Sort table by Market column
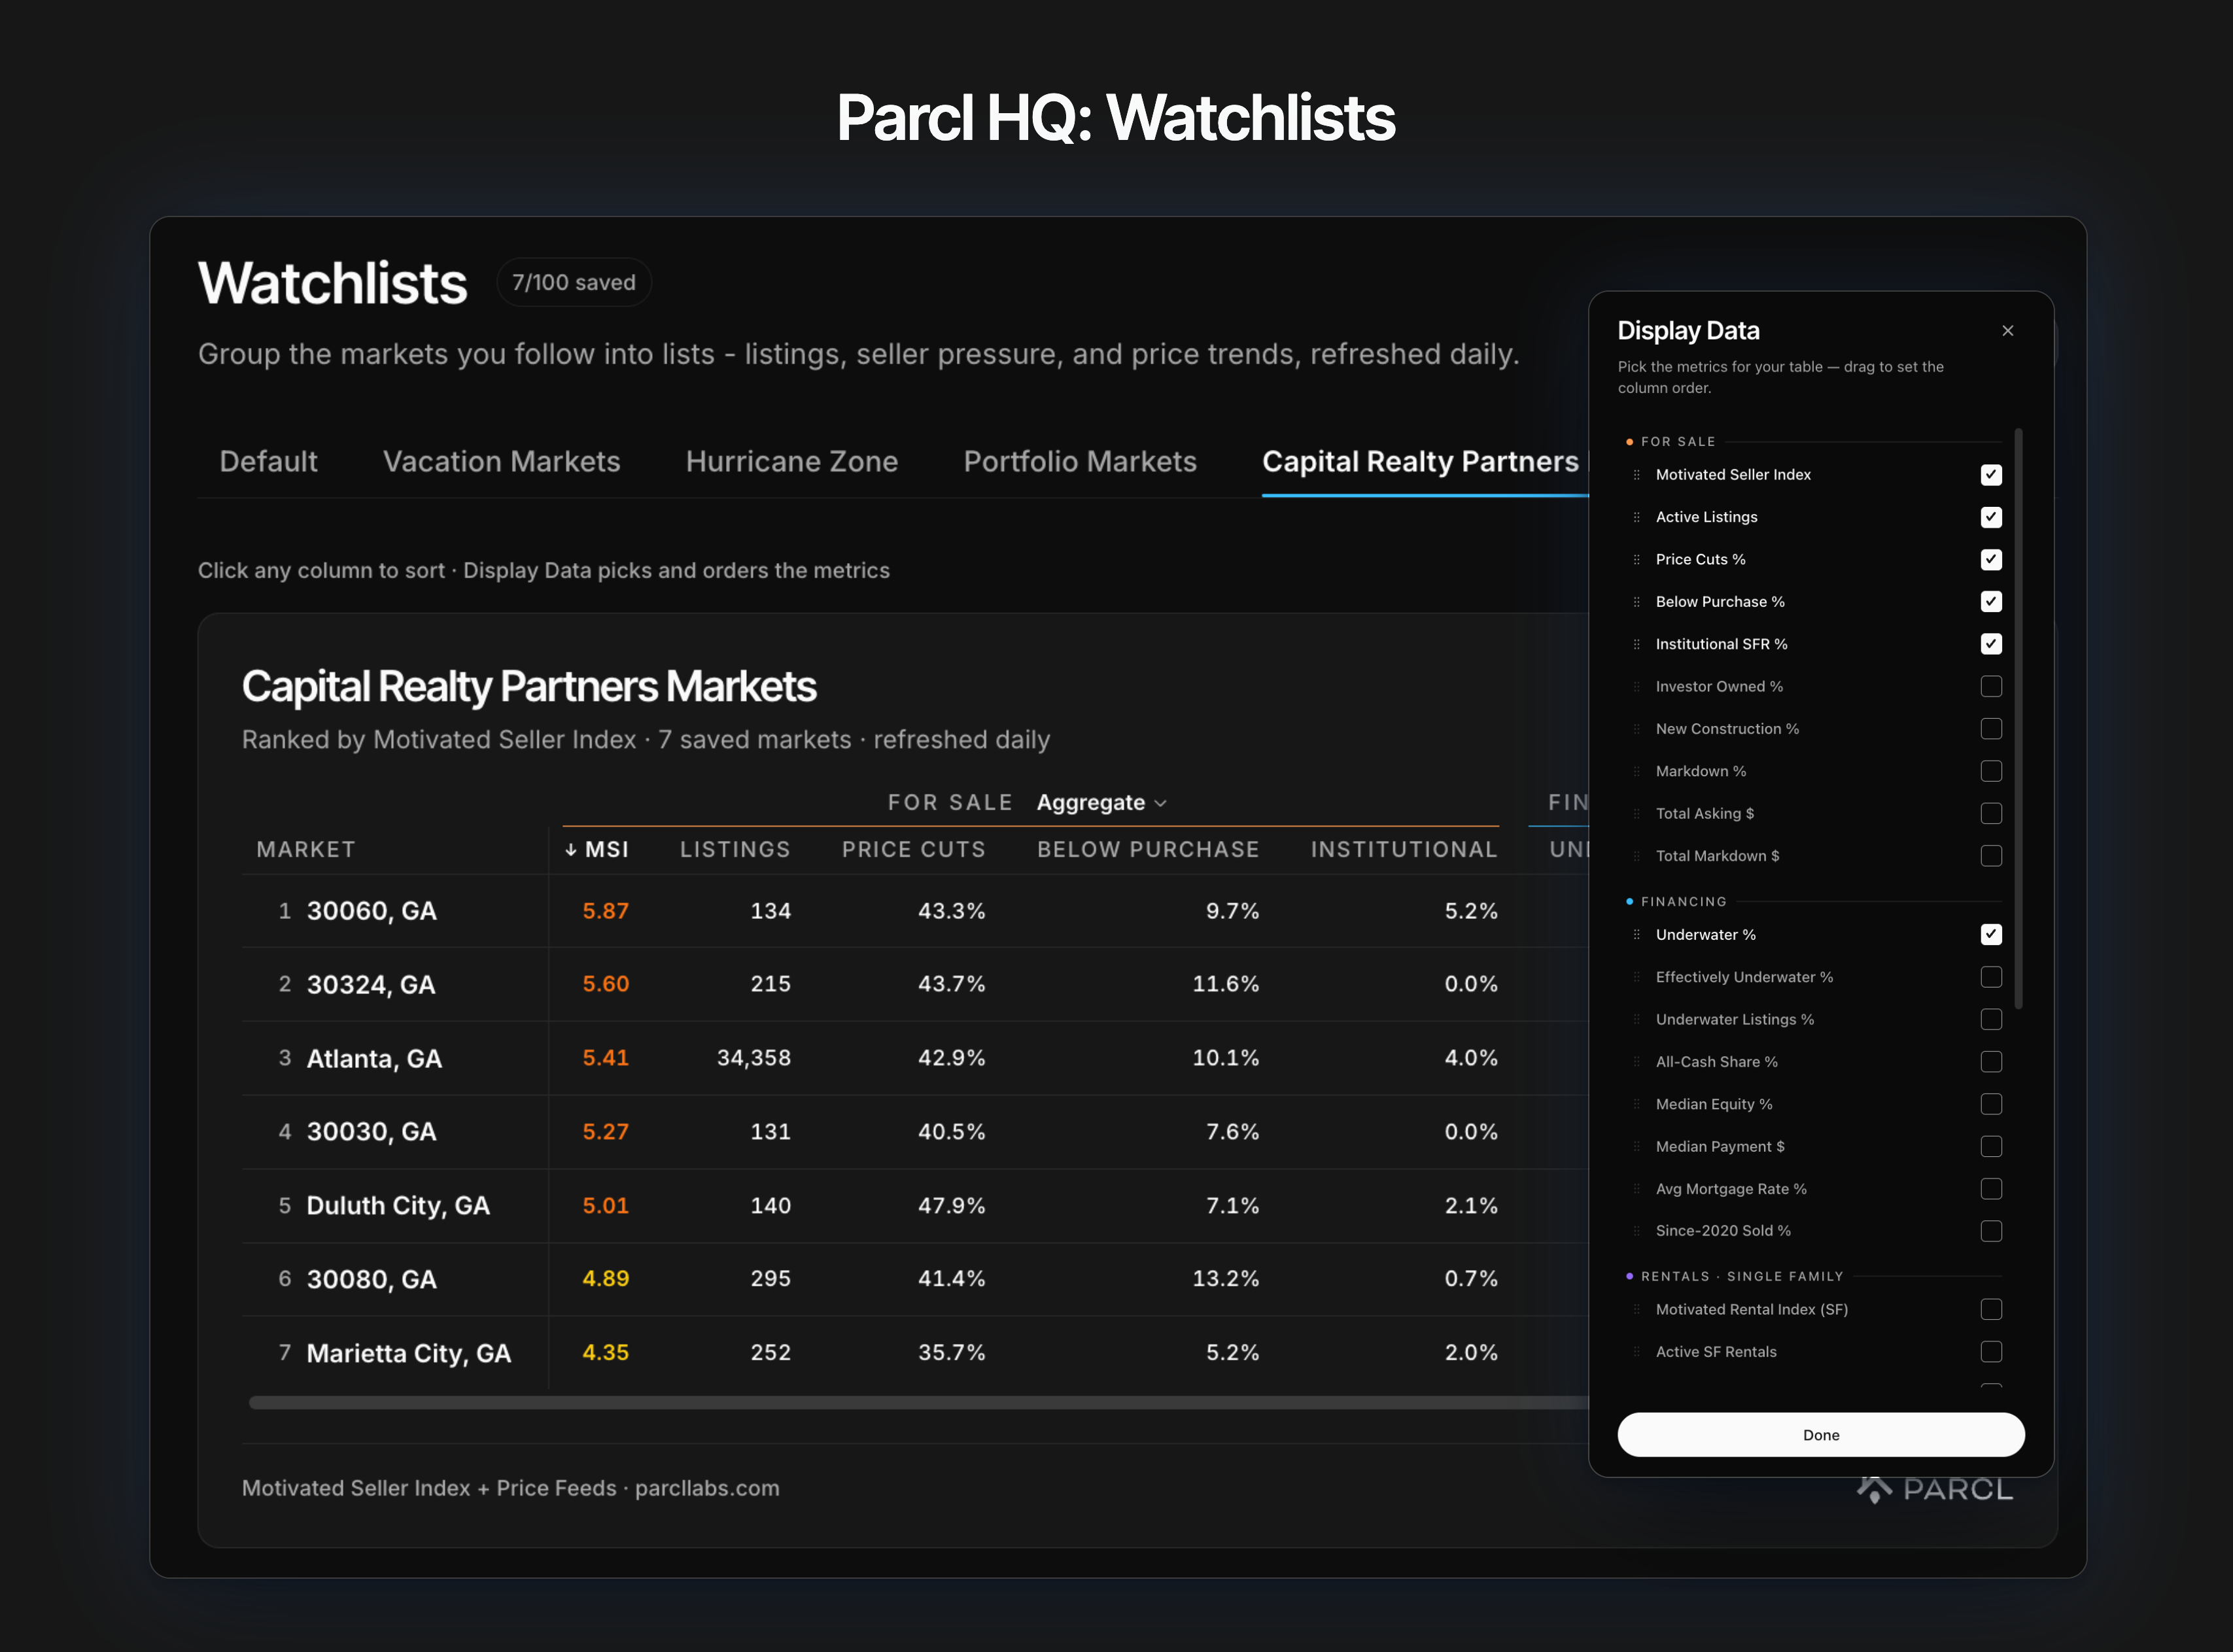 click(306, 850)
